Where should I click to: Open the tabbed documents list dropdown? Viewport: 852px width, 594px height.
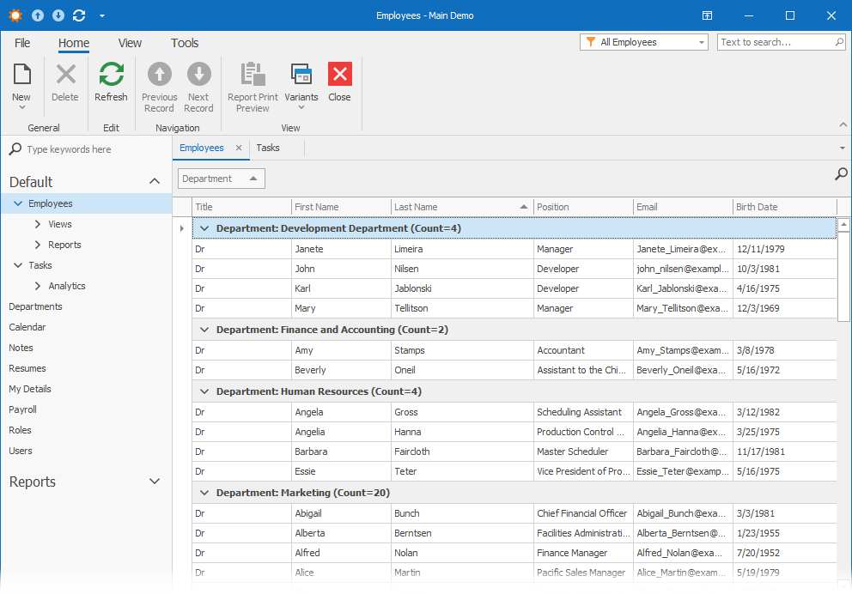(843, 148)
